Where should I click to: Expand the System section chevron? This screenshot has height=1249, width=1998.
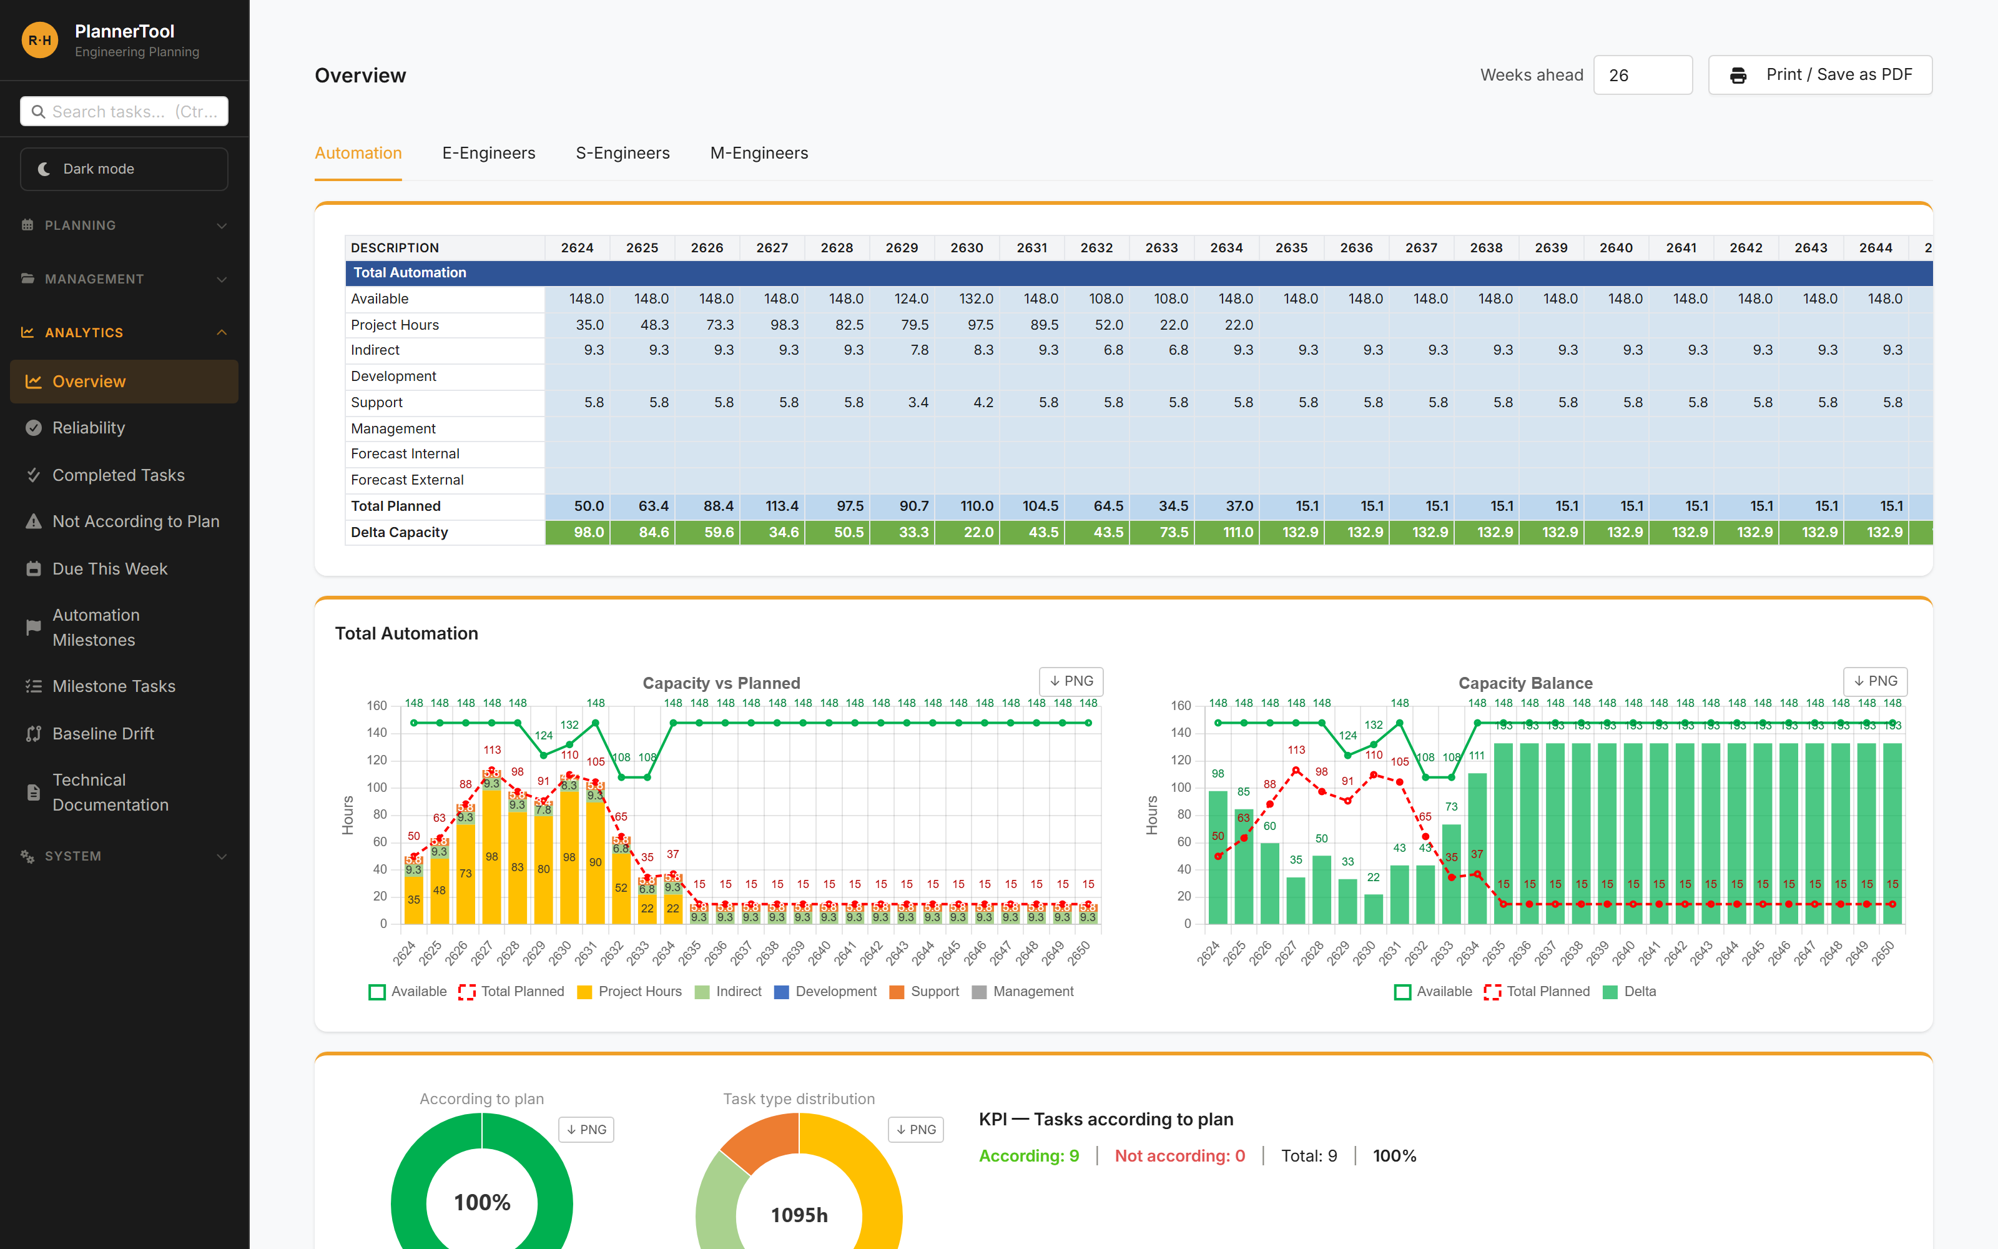coord(221,857)
